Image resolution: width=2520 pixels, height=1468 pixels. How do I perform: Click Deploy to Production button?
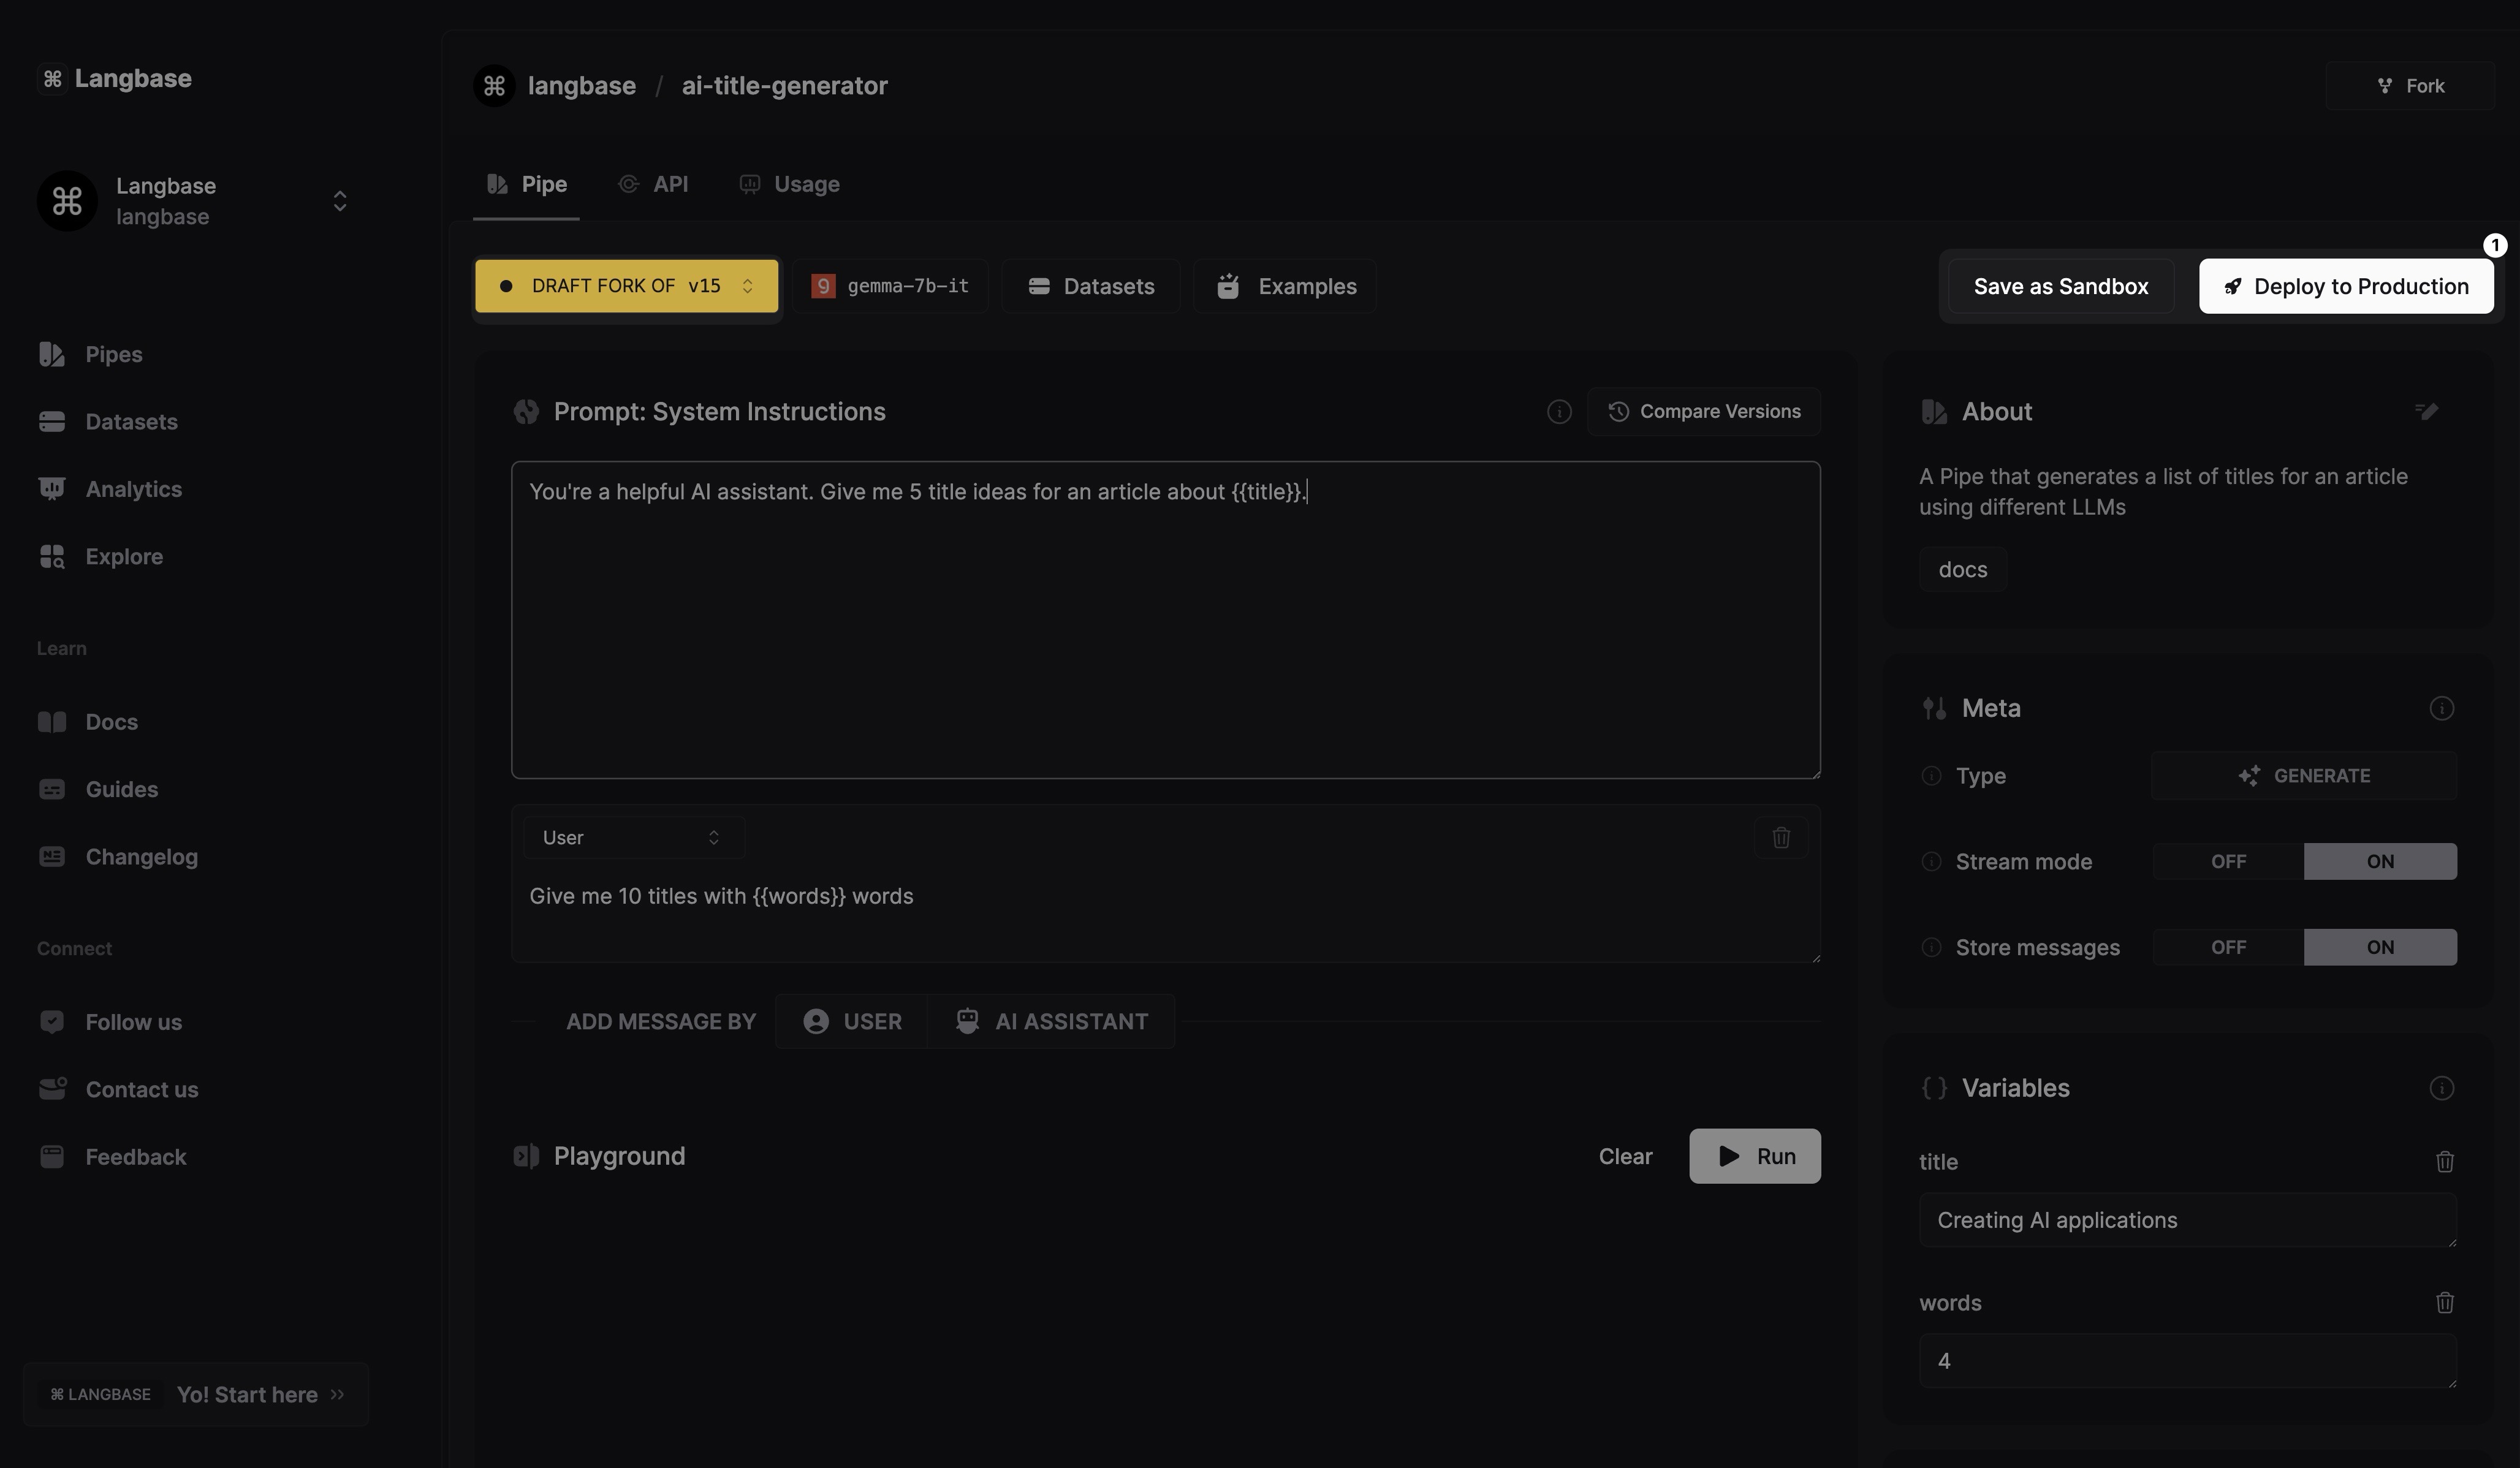pyautogui.click(x=2345, y=286)
